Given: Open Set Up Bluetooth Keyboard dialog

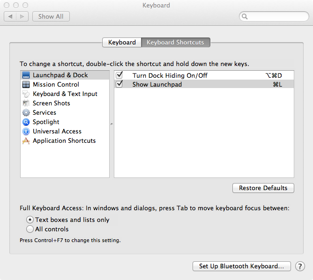Looking at the screenshot, I should [x=241, y=266].
